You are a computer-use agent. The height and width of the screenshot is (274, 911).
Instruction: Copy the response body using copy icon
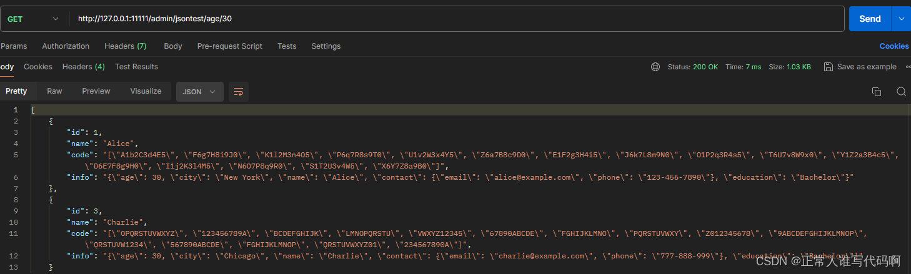[876, 92]
